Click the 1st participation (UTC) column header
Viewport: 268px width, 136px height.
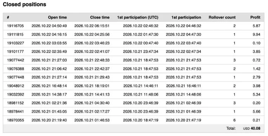coord(138,18)
